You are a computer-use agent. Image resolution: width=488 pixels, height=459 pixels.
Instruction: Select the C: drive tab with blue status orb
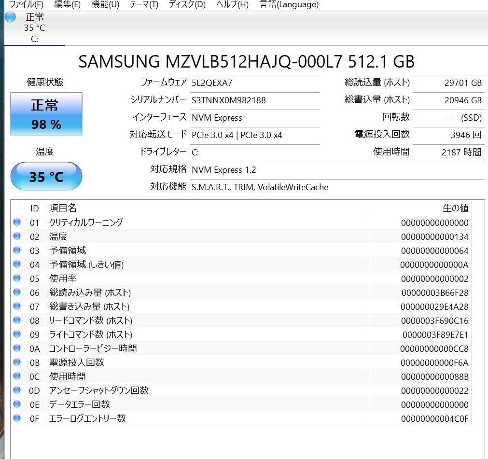click(x=35, y=28)
